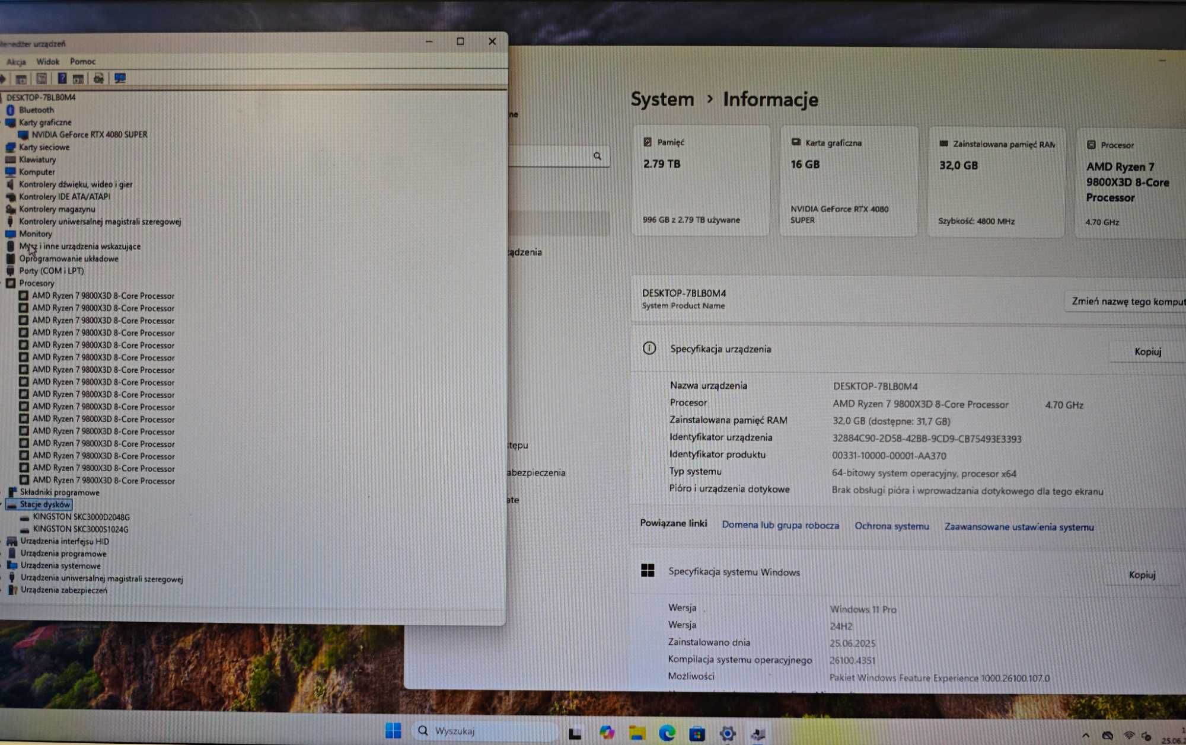Click the Urządzenia zabezpieczeń icon

click(x=12, y=590)
